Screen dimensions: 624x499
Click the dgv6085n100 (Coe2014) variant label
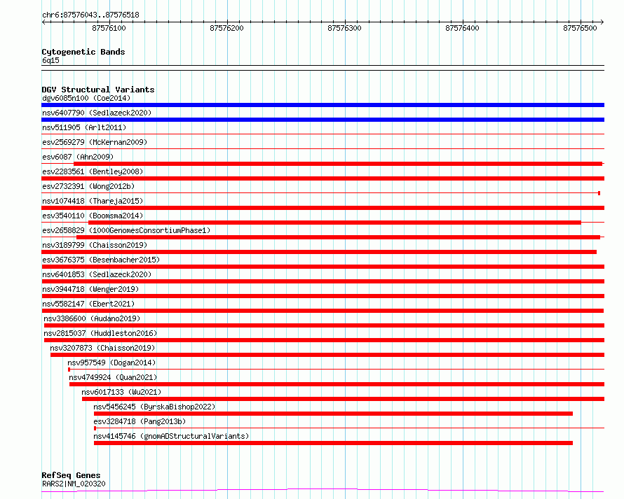click(x=86, y=98)
